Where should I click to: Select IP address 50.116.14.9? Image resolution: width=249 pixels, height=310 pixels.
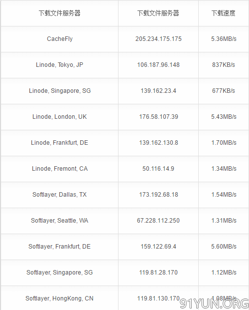click(x=158, y=169)
